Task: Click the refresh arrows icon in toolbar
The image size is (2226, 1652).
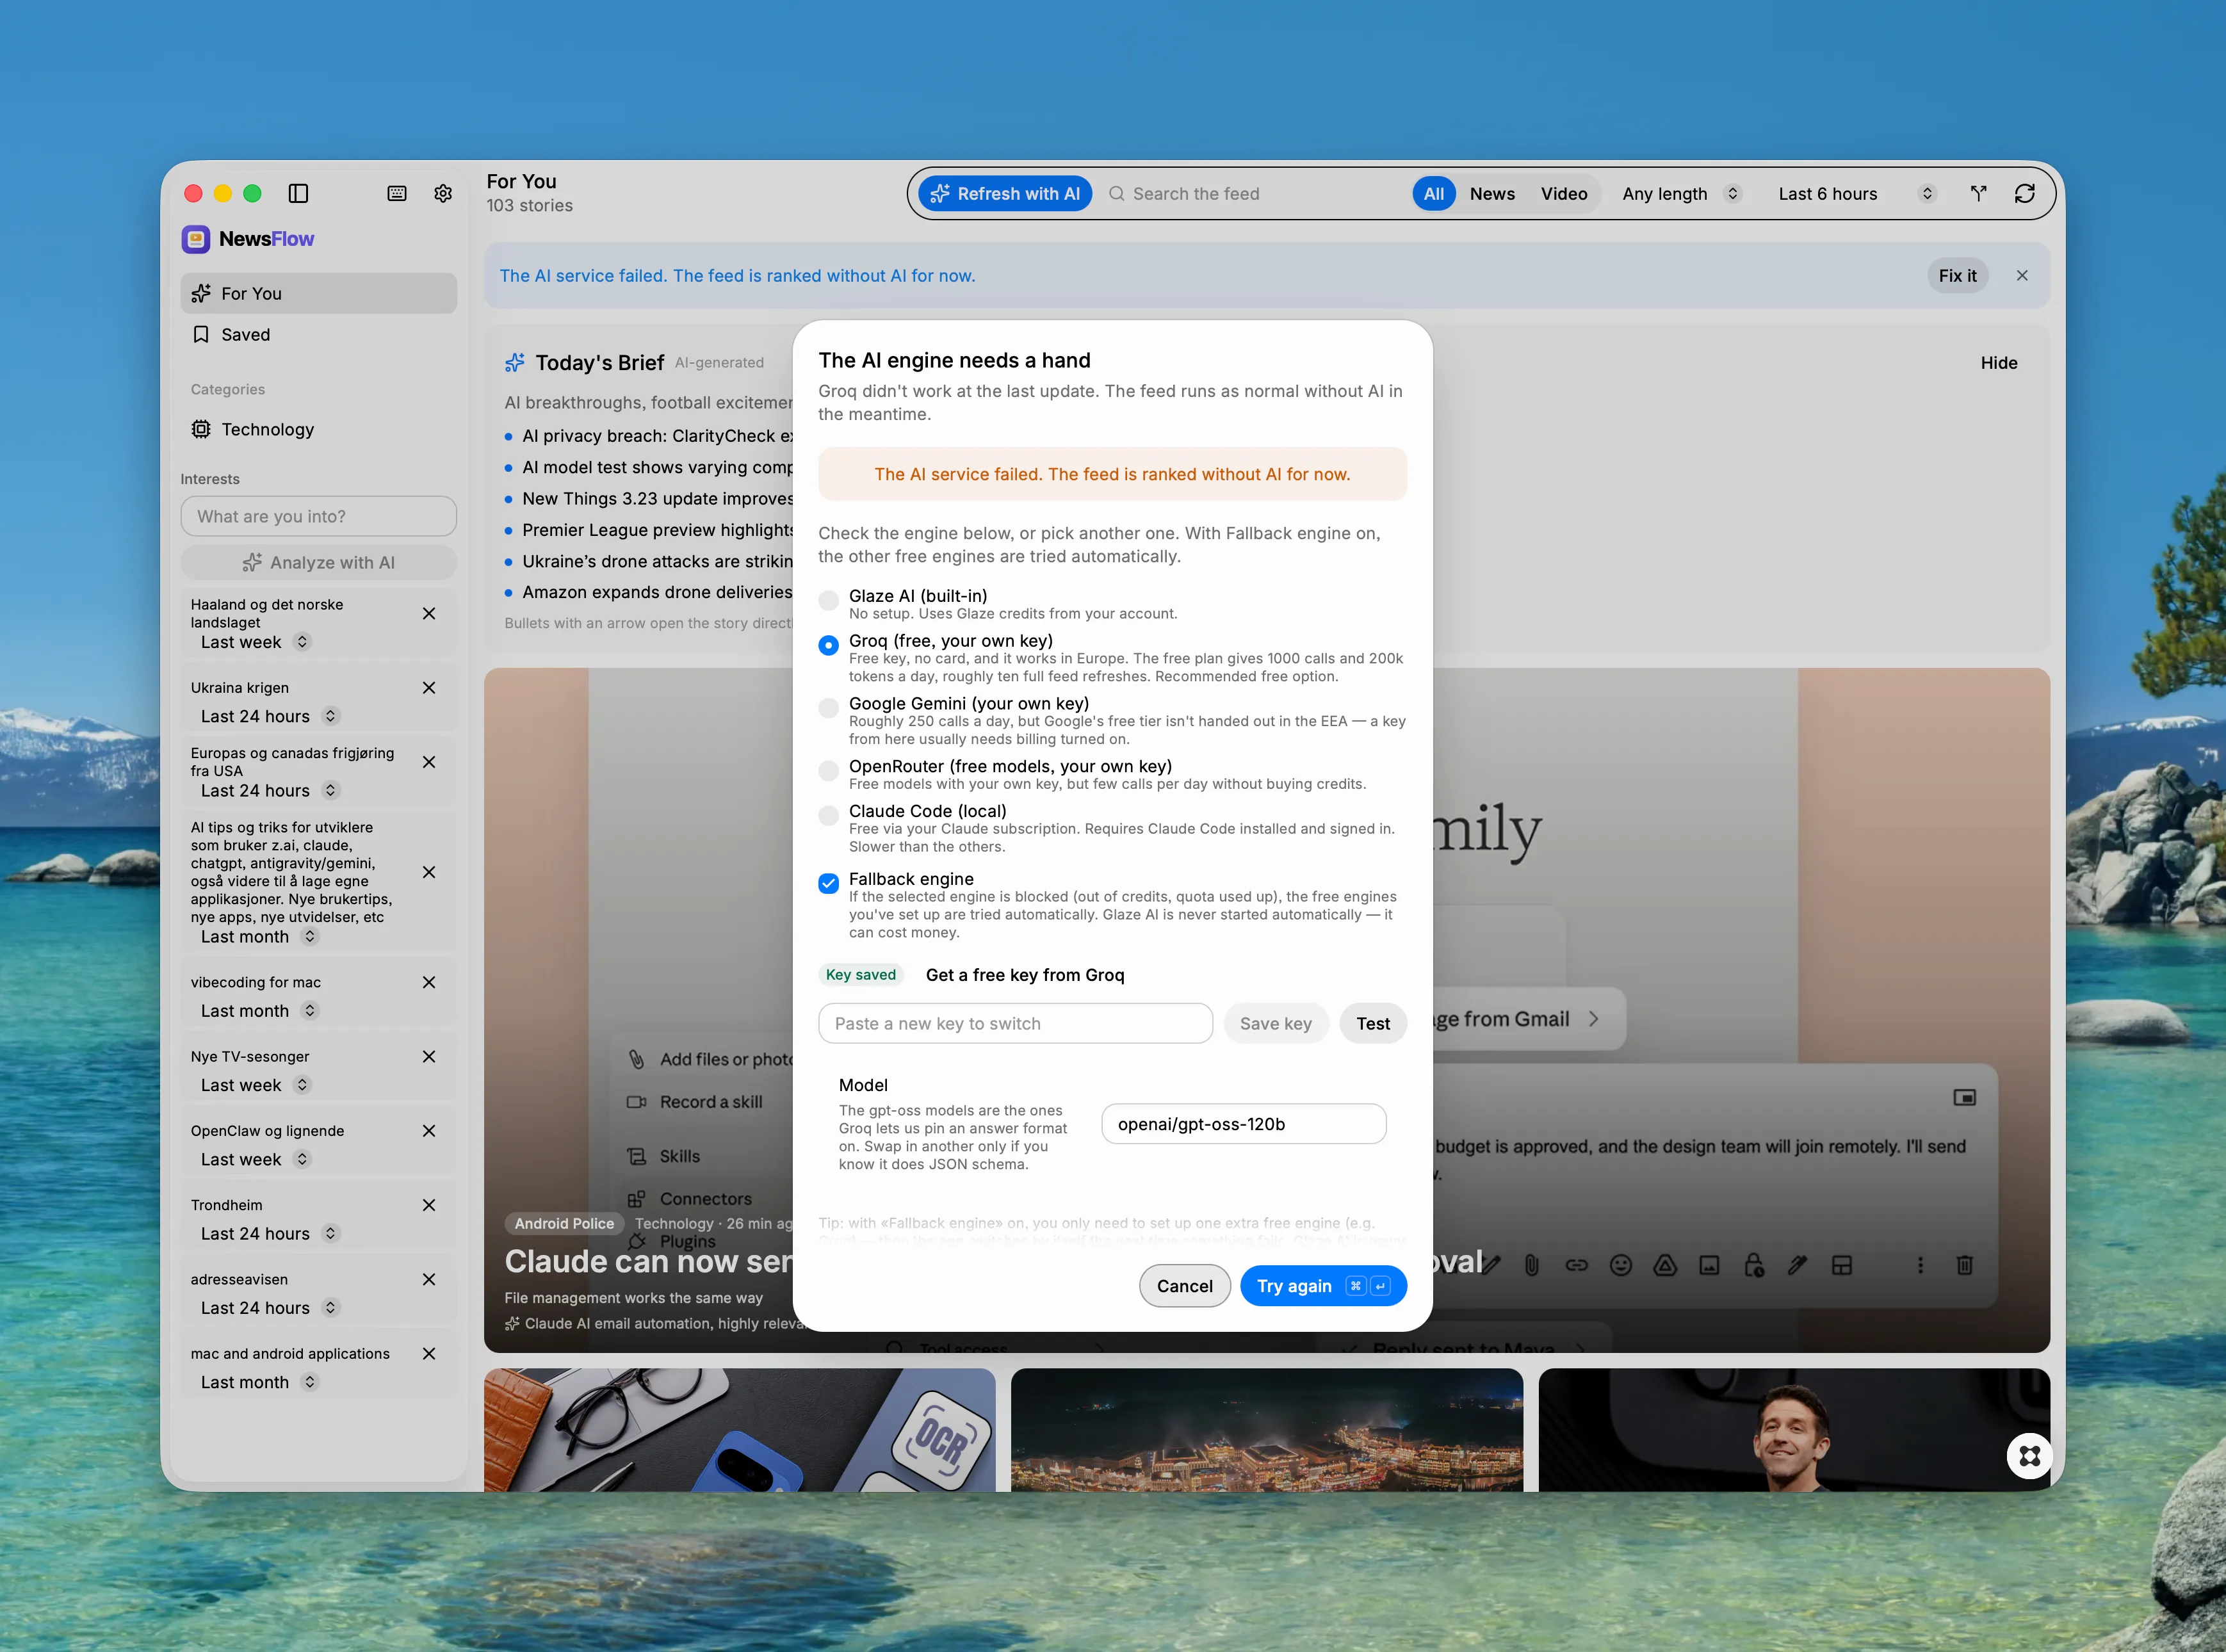Action: (x=2025, y=193)
